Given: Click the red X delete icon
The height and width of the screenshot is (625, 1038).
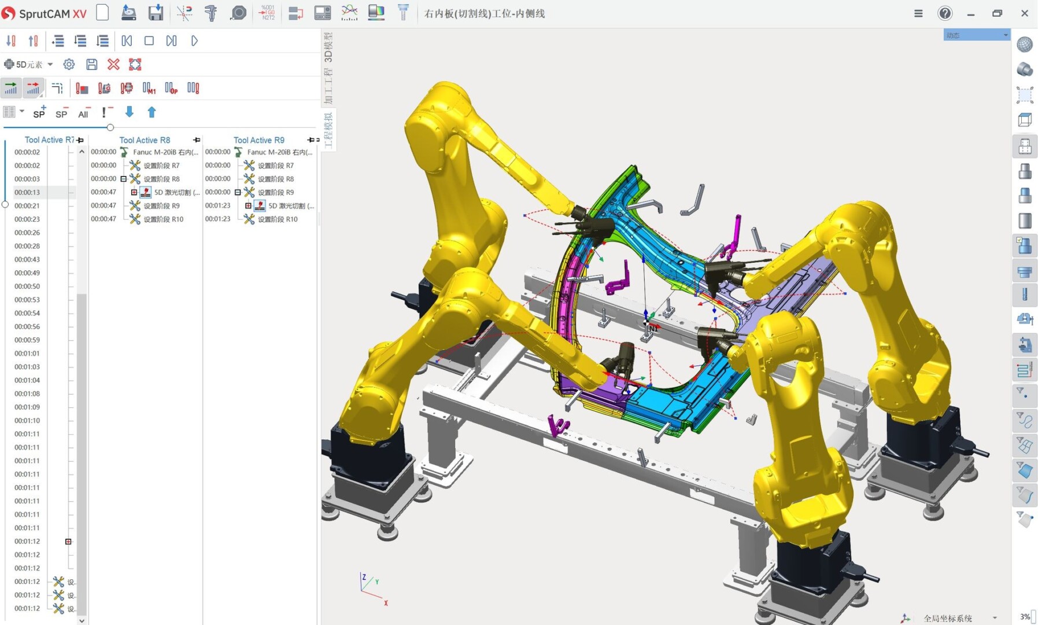Looking at the screenshot, I should click(x=113, y=64).
